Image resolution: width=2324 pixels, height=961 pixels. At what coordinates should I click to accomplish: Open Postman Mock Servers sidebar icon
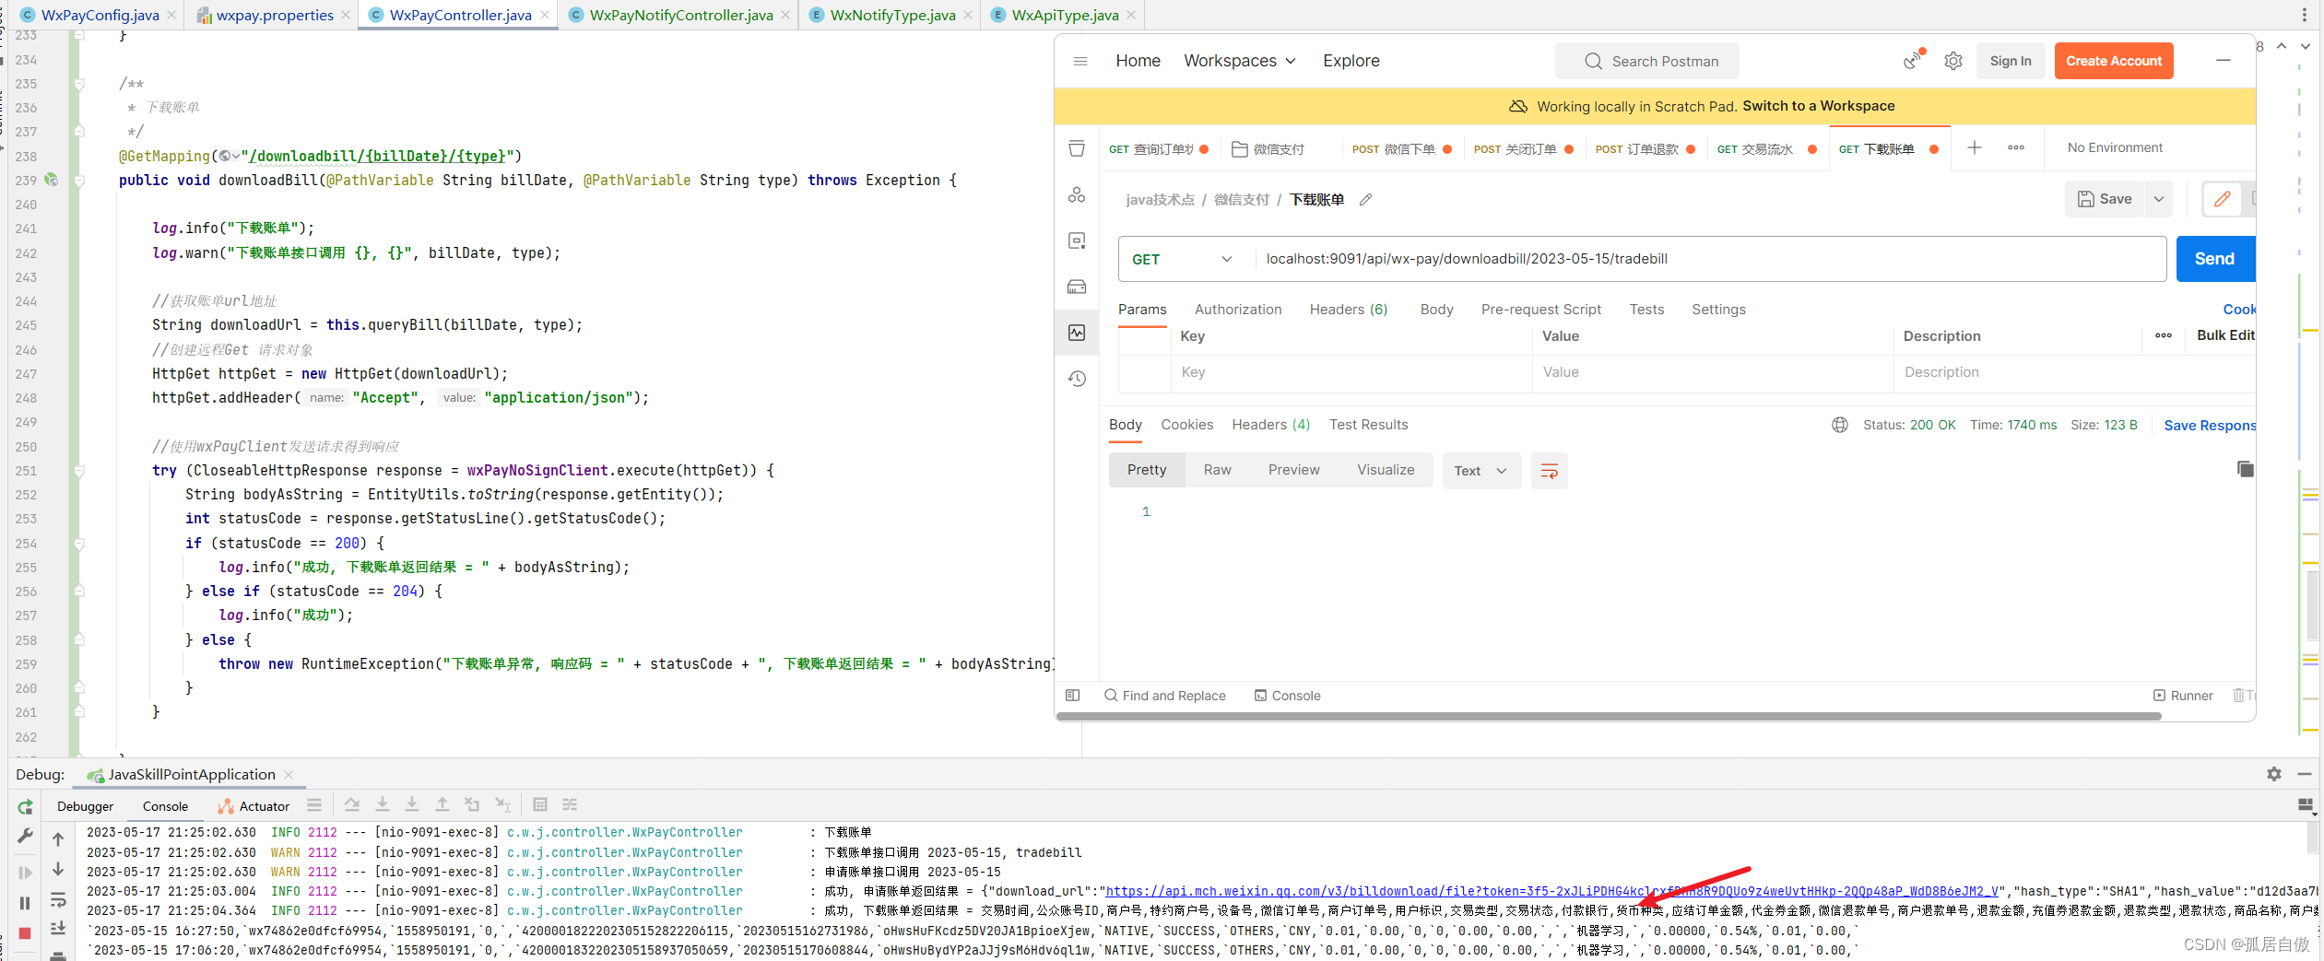coord(1077,287)
